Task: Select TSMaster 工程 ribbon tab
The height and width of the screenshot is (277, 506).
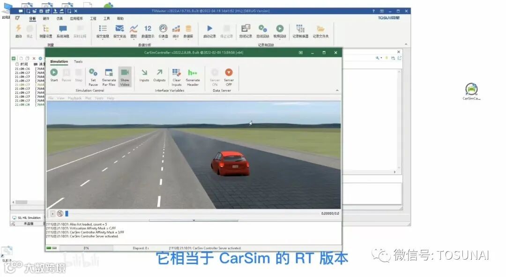Action: [93, 19]
